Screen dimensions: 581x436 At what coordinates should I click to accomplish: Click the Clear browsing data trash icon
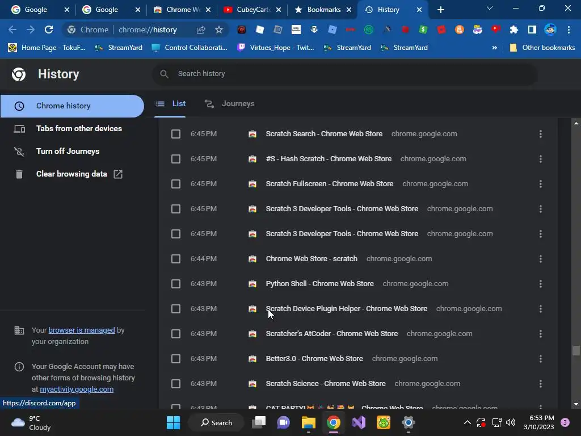point(19,174)
